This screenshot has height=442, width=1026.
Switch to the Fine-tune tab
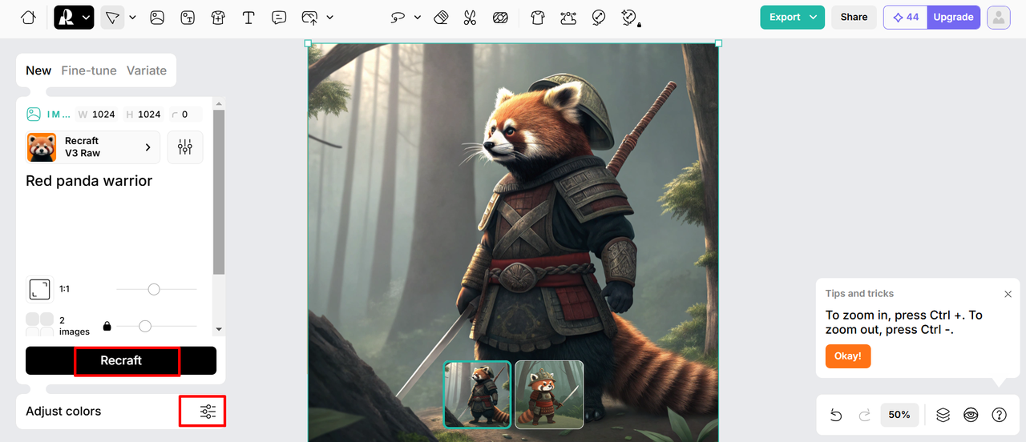pos(89,70)
